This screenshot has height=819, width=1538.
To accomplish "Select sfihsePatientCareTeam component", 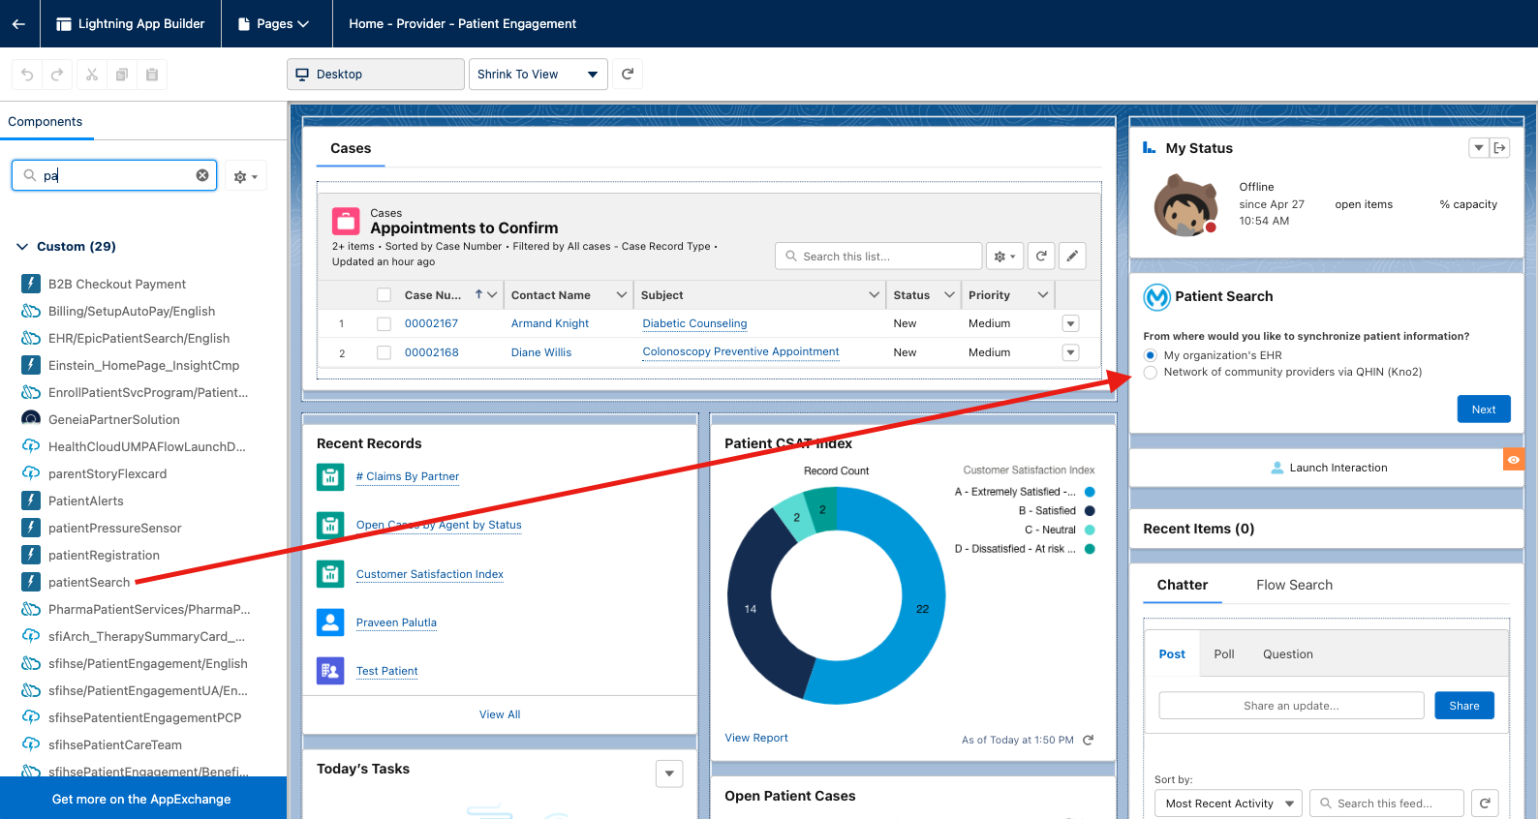I will tap(115, 744).
